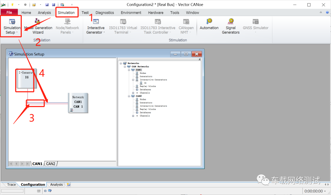Switch to the Analysis ribbon tab
The height and width of the screenshot is (195, 331).
44,13
